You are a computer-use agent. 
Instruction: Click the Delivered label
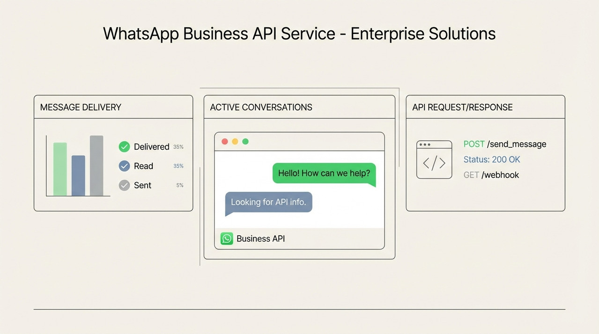tap(151, 147)
